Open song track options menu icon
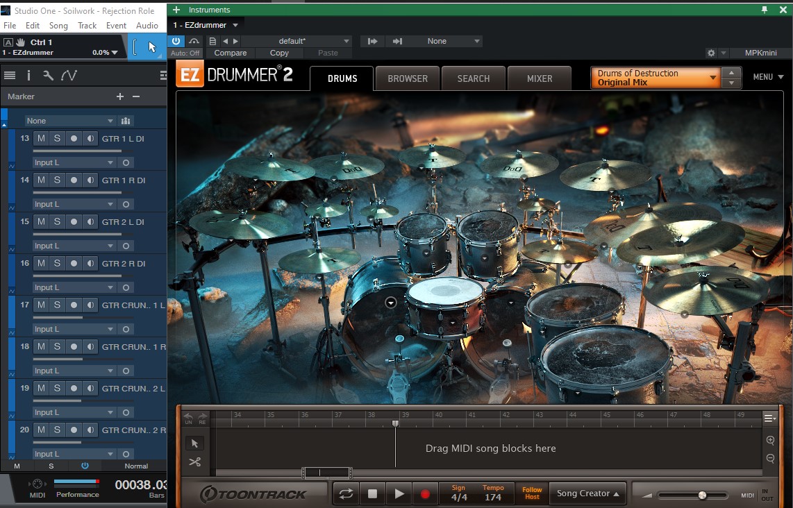The image size is (793, 508). coord(769,418)
